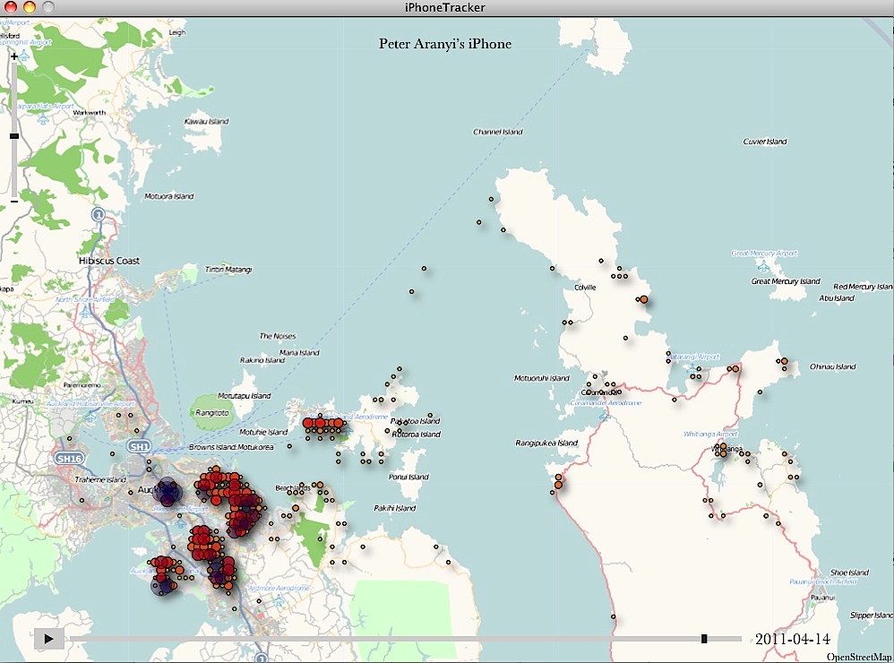The image size is (894, 663).
Task: Click the Rakino Island label
Action: [x=262, y=360]
